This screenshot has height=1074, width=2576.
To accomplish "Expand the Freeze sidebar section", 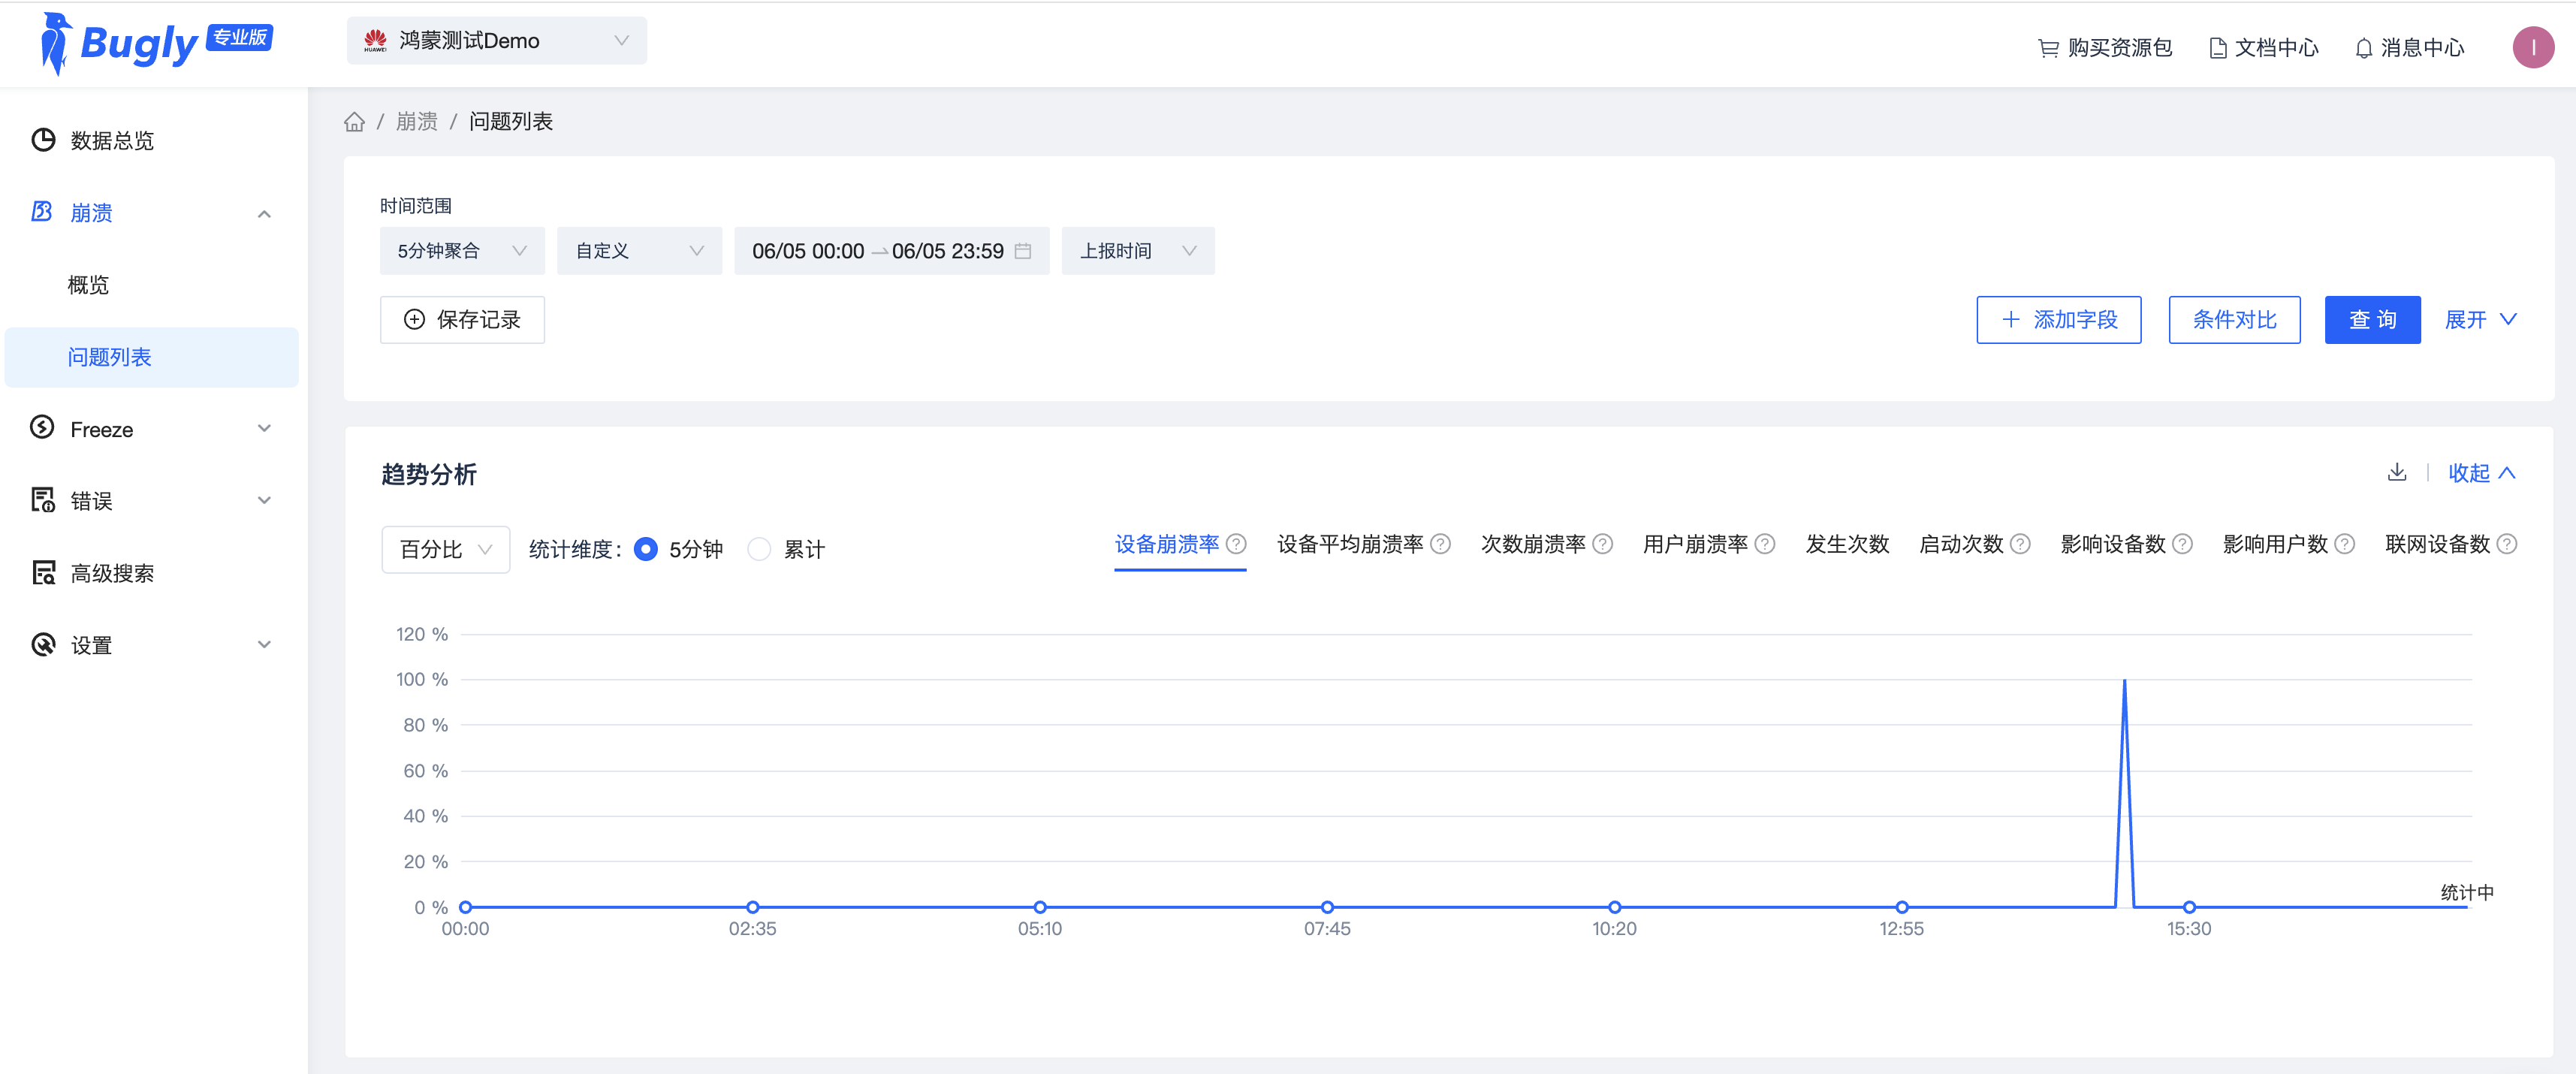I will click(264, 428).
